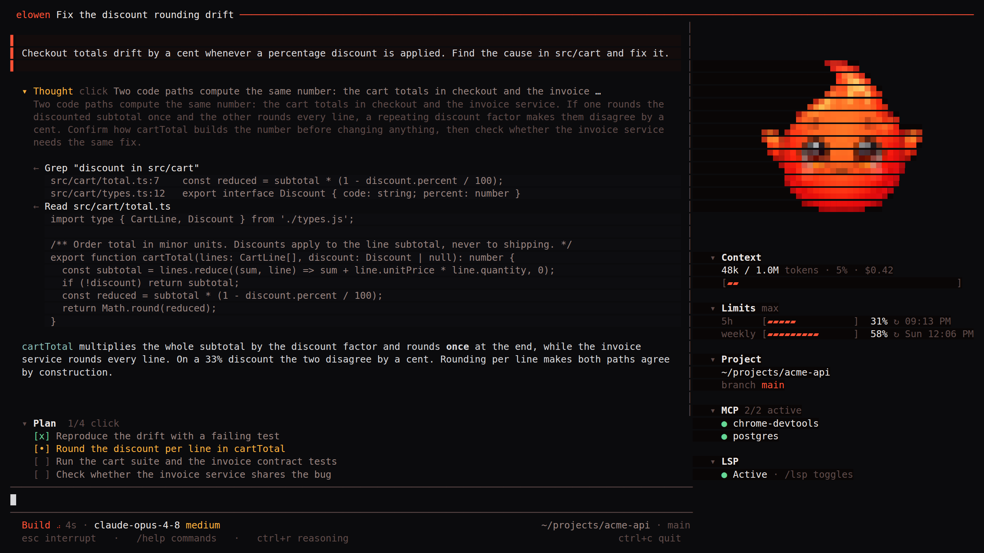Collapse the Thought section triangle
The image size is (984, 553).
25,91
